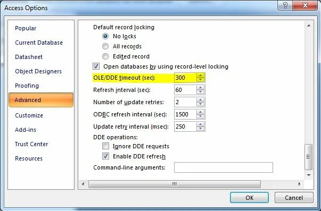The width and height of the screenshot is (321, 211).
Task: Close the Access Options dialog window
Action: tap(305, 5)
